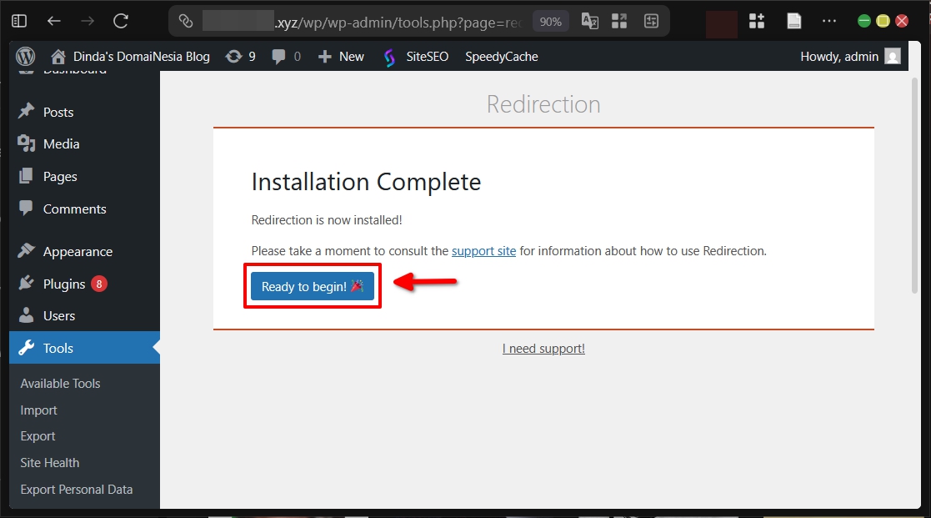Open the support site link
The width and height of the screenshot is (931, 518).
(483, 250)
